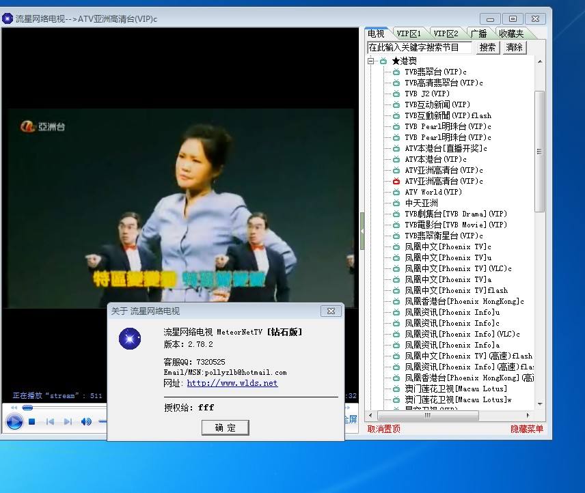Click 隐藏菜单 to hide the menu
Image resolution: width=585 pixels, height=493 pixels.
(526, 429)
